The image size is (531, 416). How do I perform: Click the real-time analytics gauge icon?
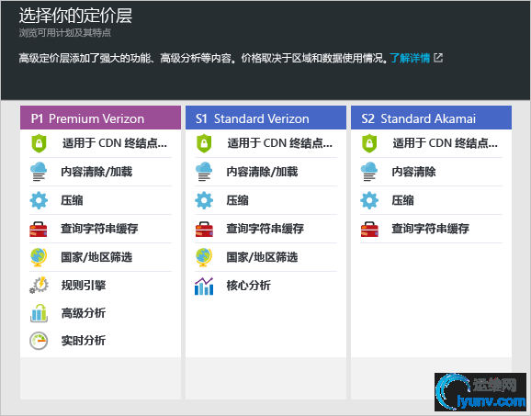pyautogui.click(x=39, y=341)
